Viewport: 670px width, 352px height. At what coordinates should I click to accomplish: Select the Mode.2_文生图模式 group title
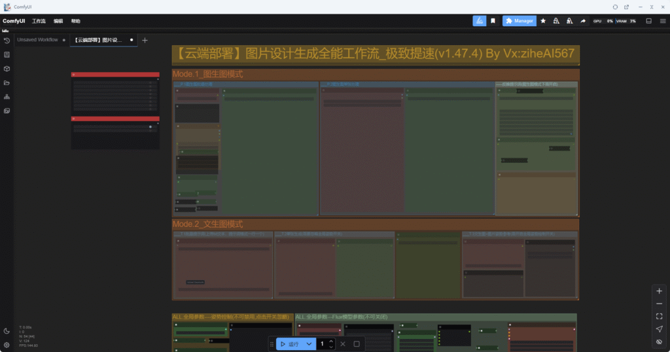207,224
